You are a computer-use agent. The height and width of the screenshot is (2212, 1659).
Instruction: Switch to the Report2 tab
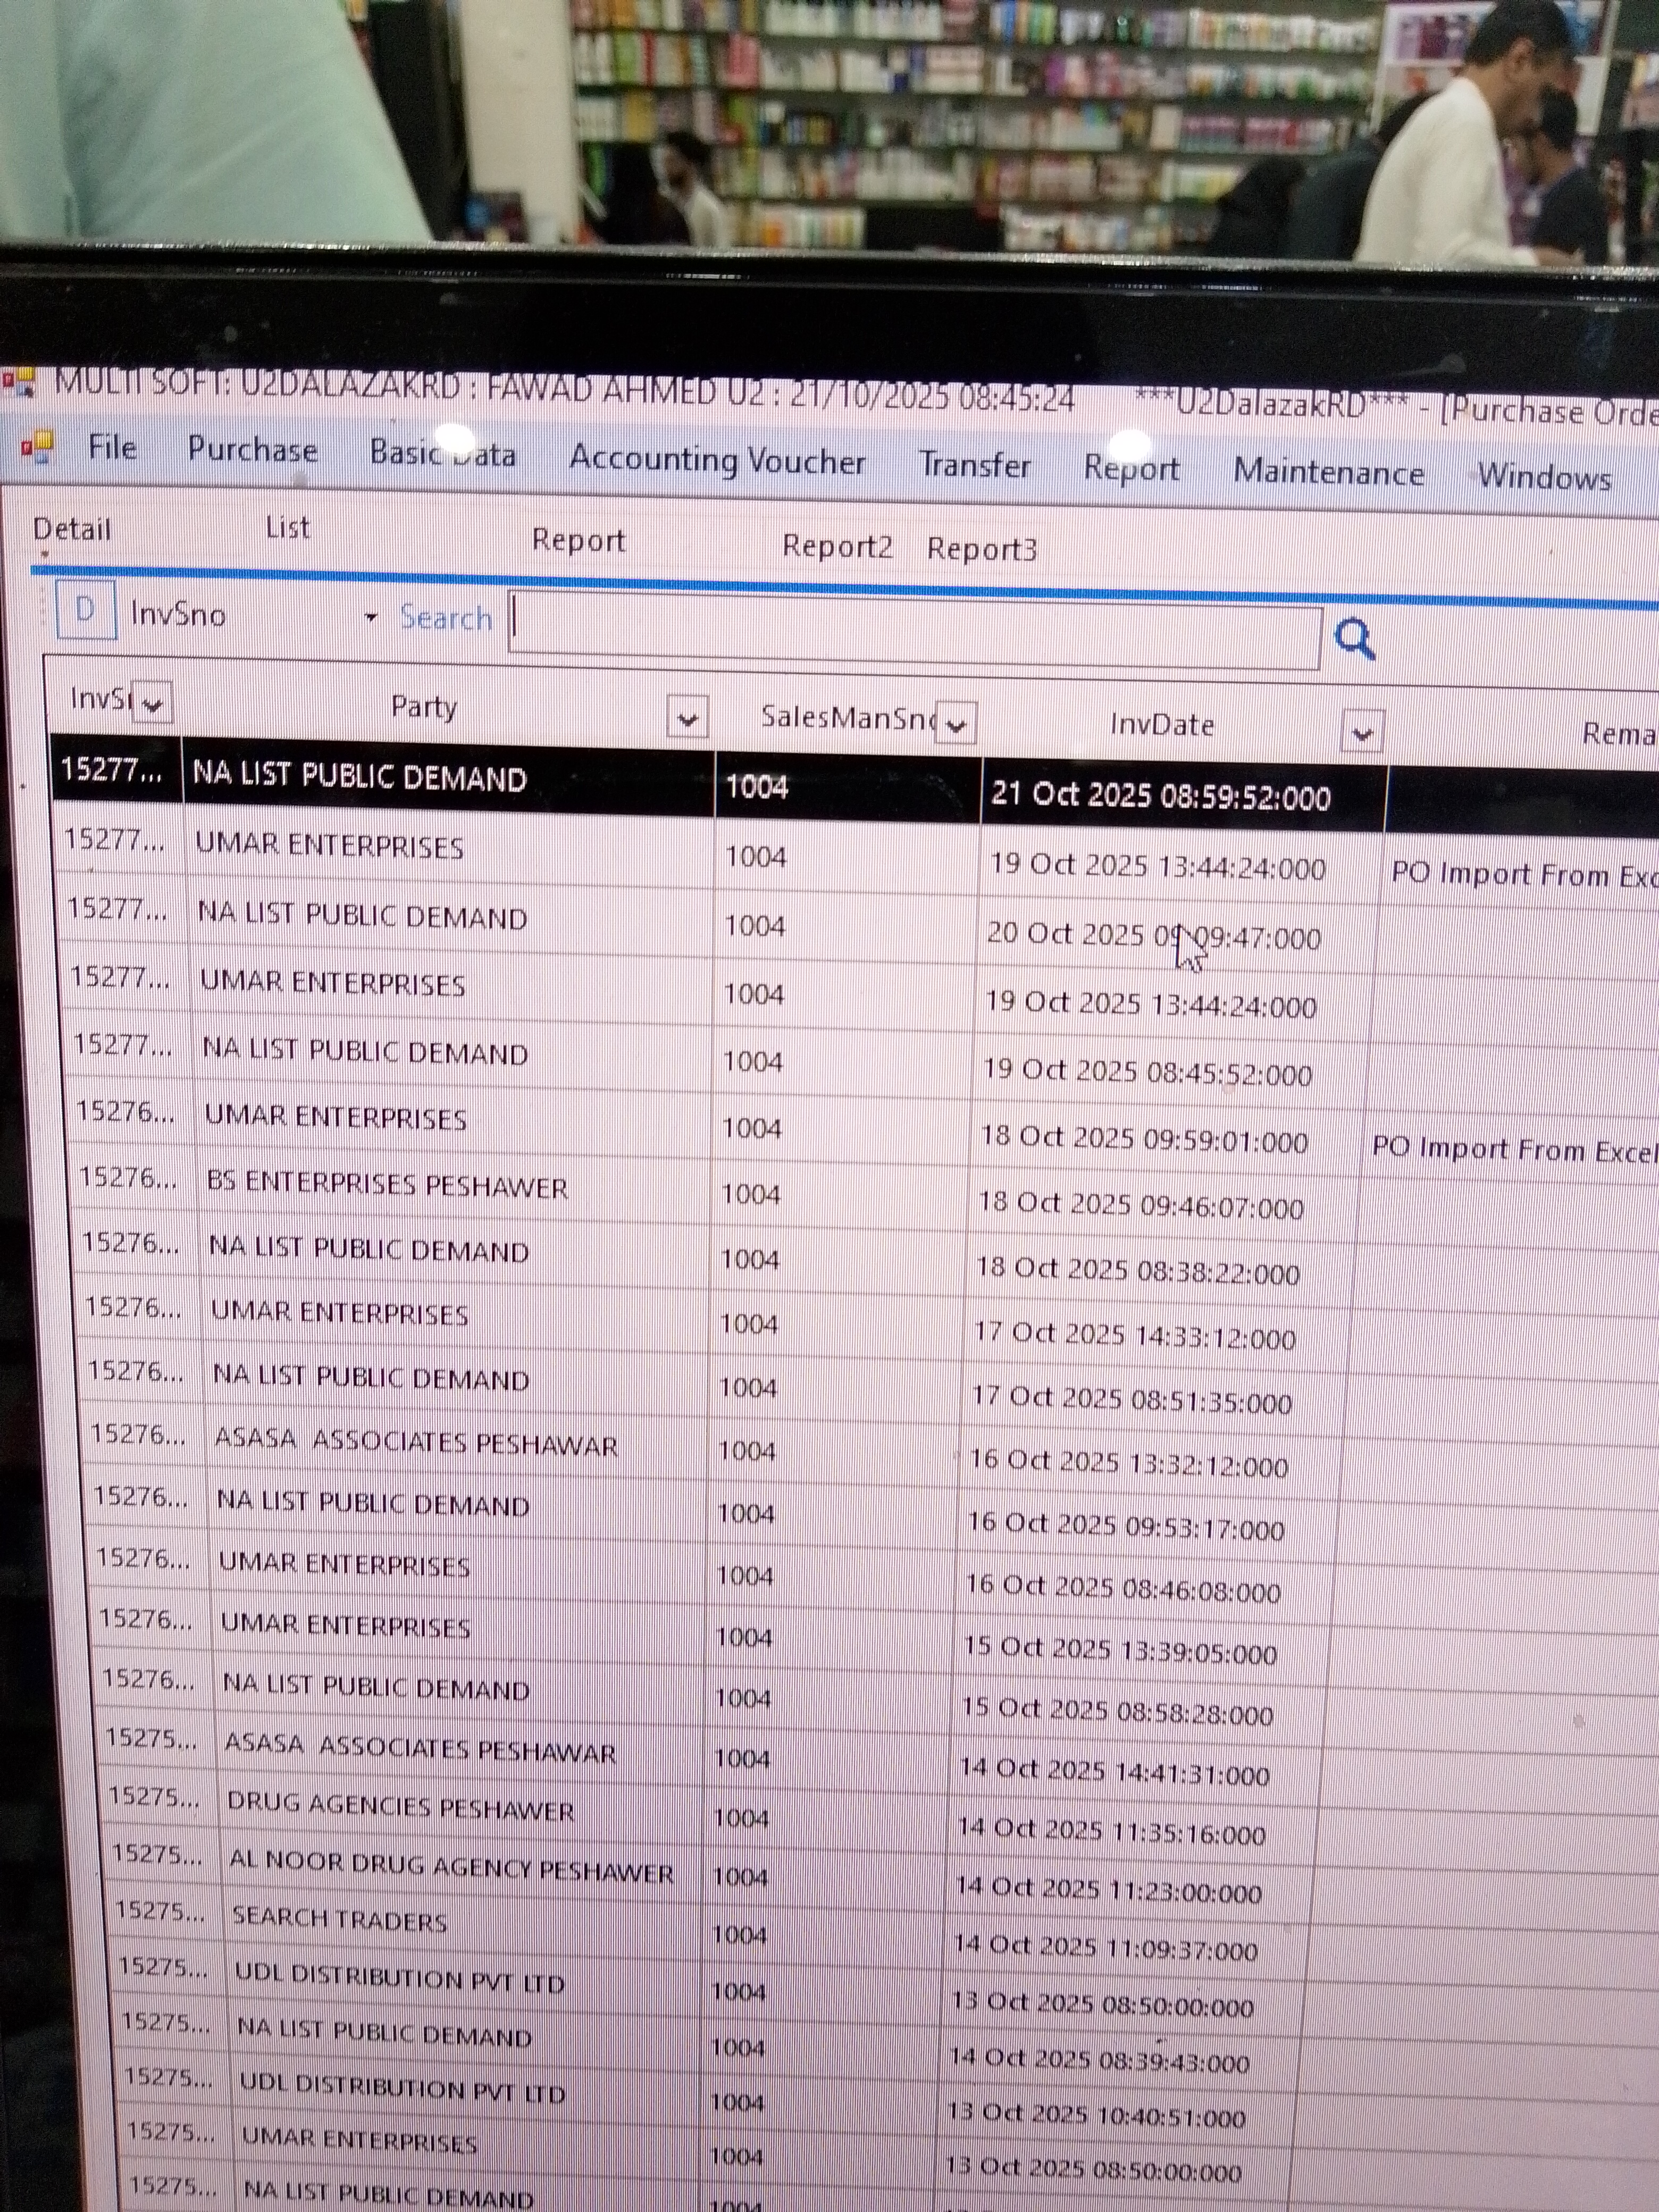click(836, 546)
